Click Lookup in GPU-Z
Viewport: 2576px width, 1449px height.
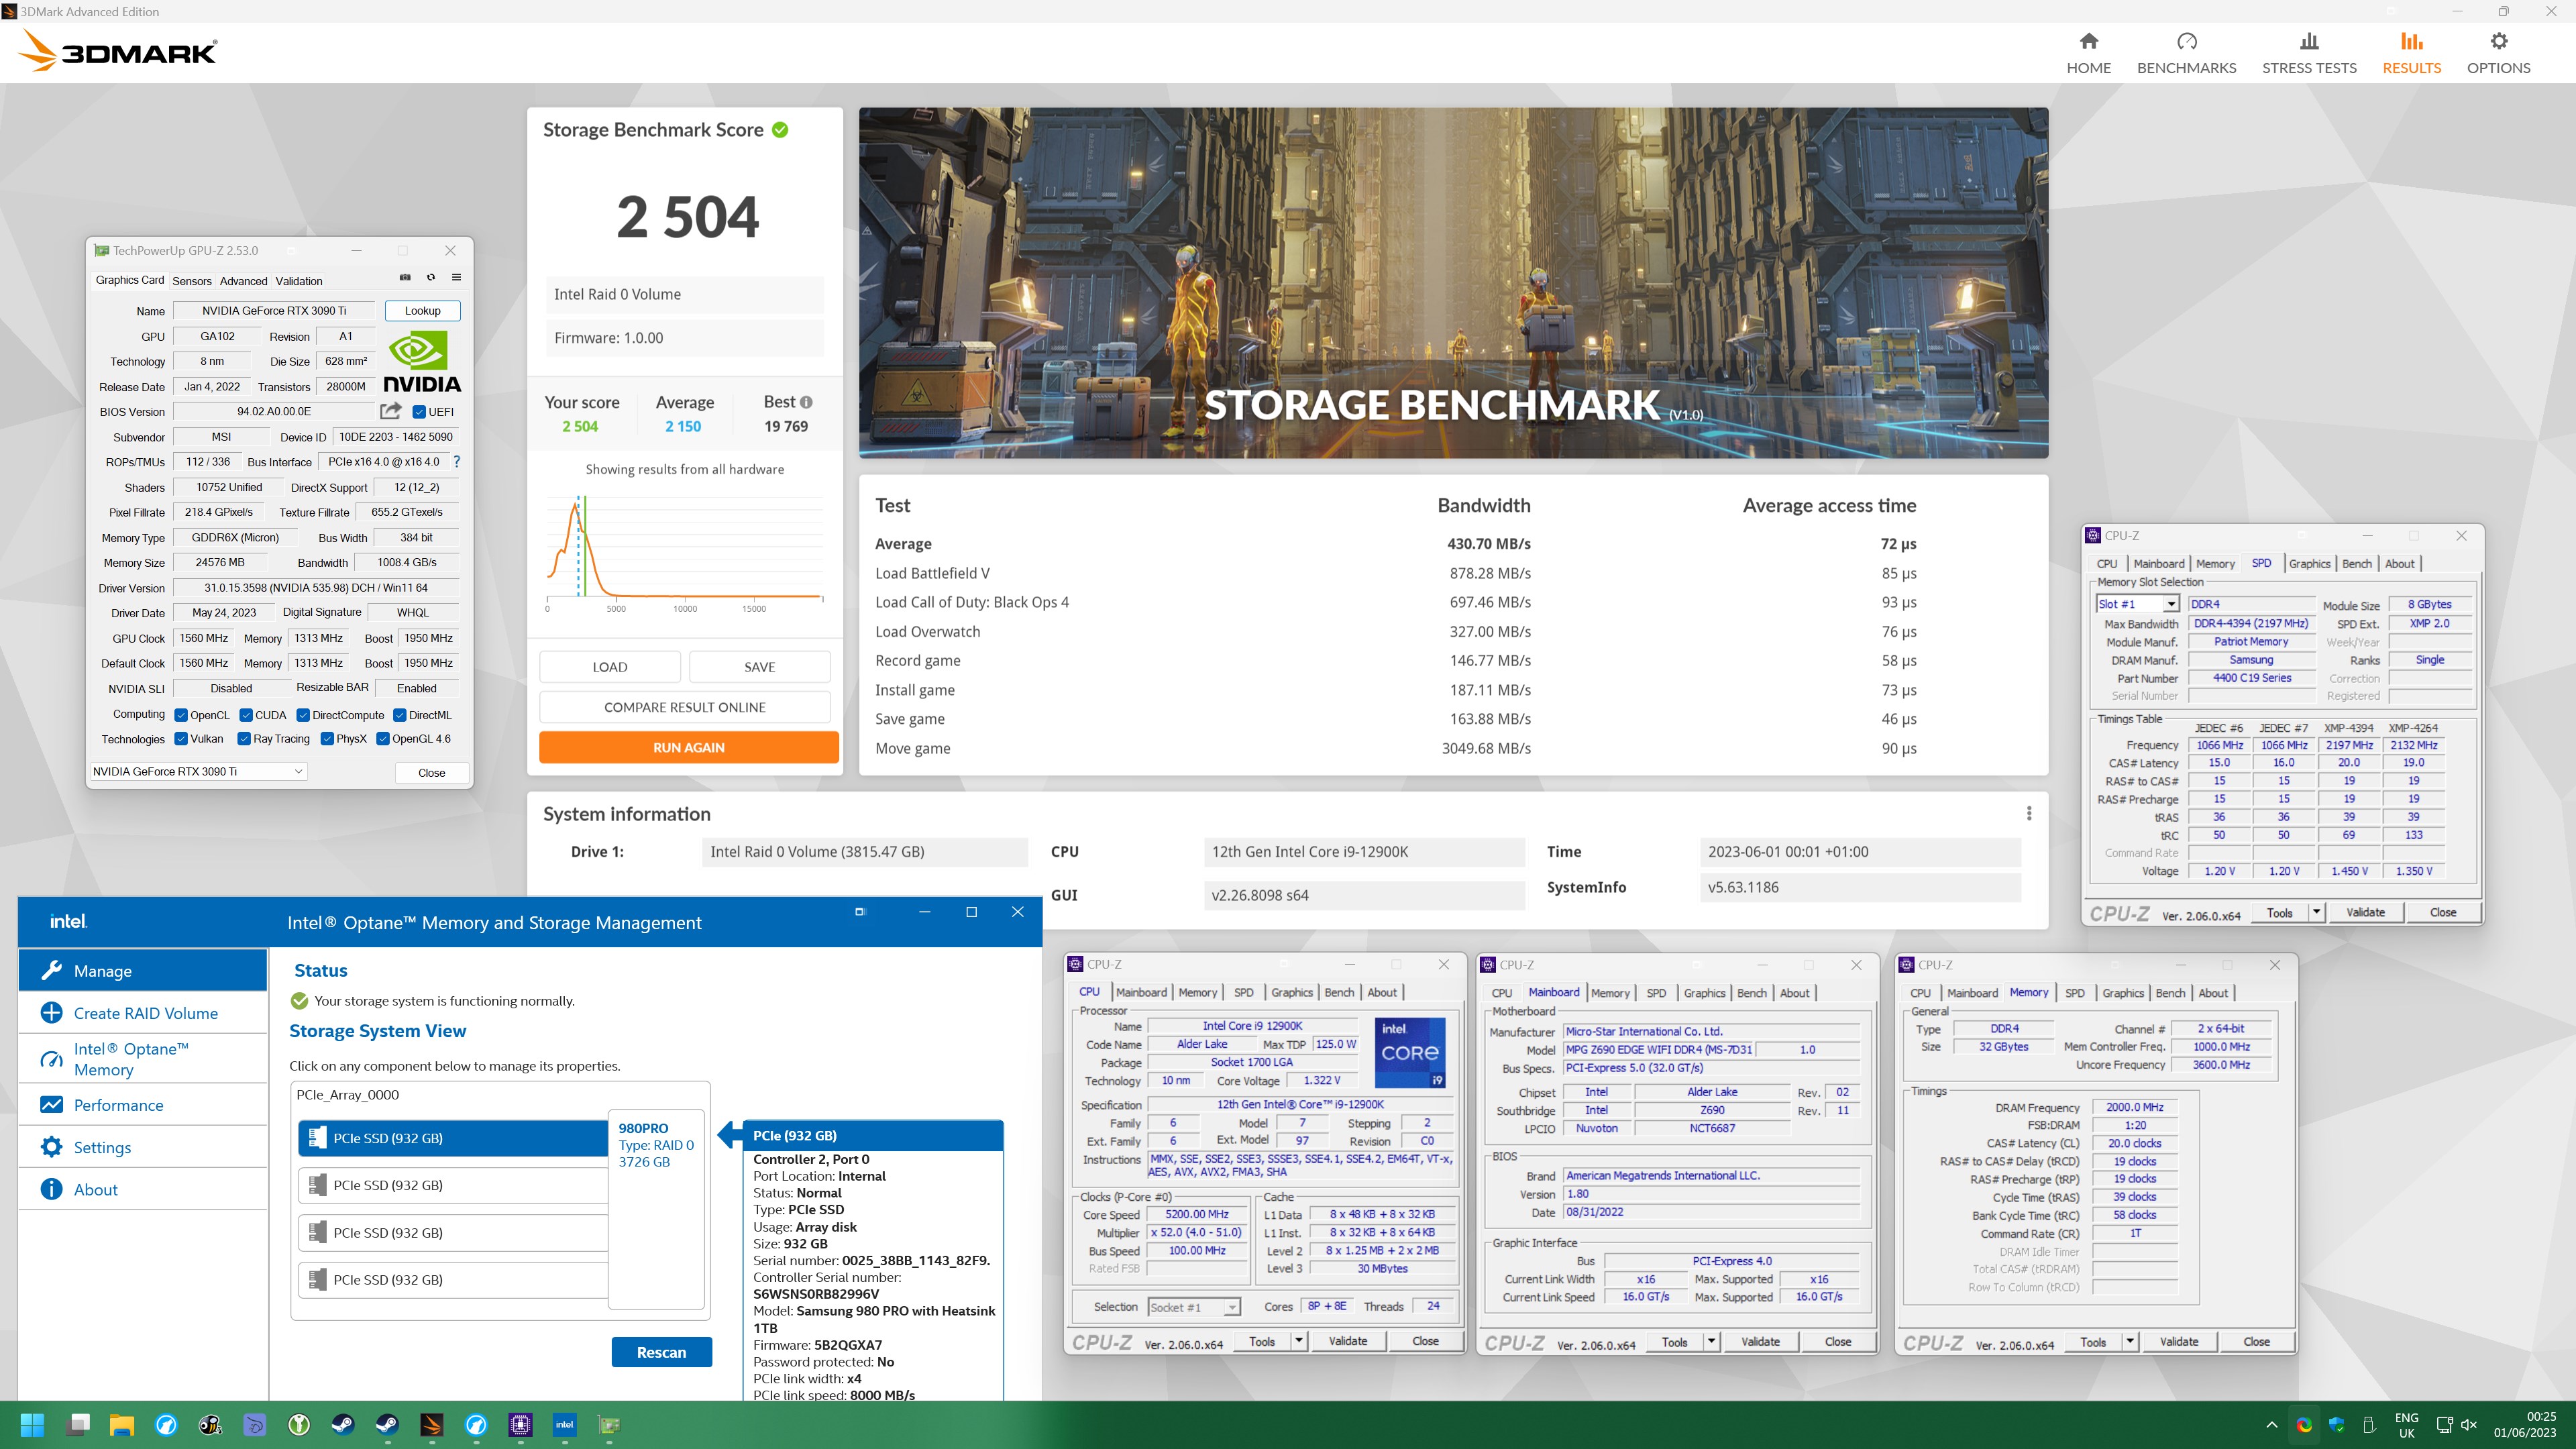(422, 310)
